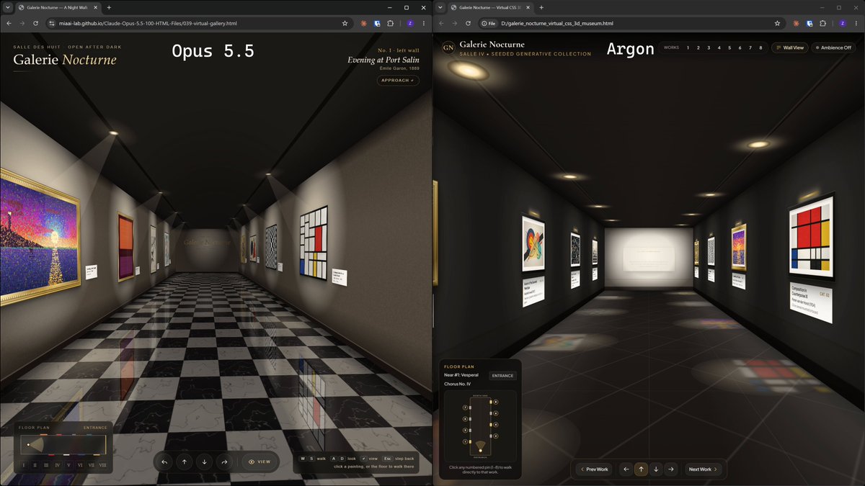Jump to work 6 in Argon header
This screenshot has height=486, width=865.
[740, 48]
